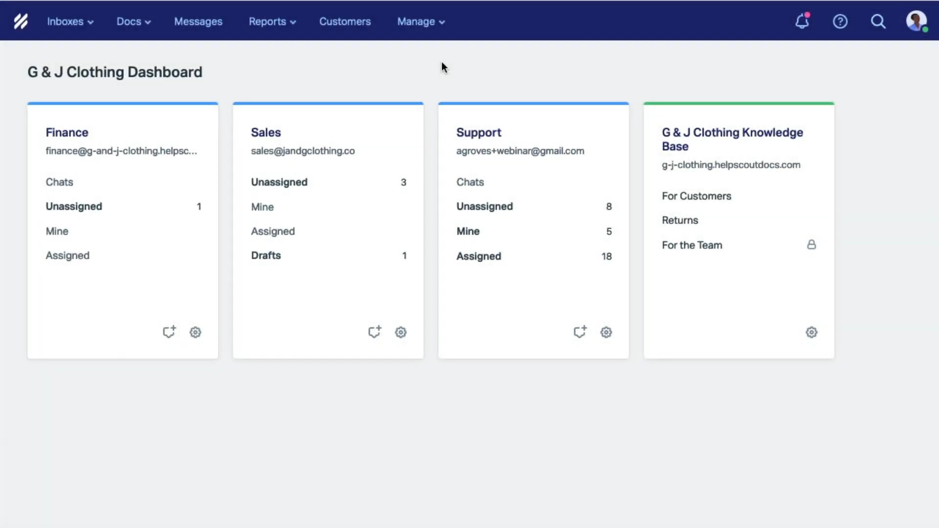The height and width of the screenshot is (528, 939).
Task: Expand the Docs dropdown
Action: 134,22
